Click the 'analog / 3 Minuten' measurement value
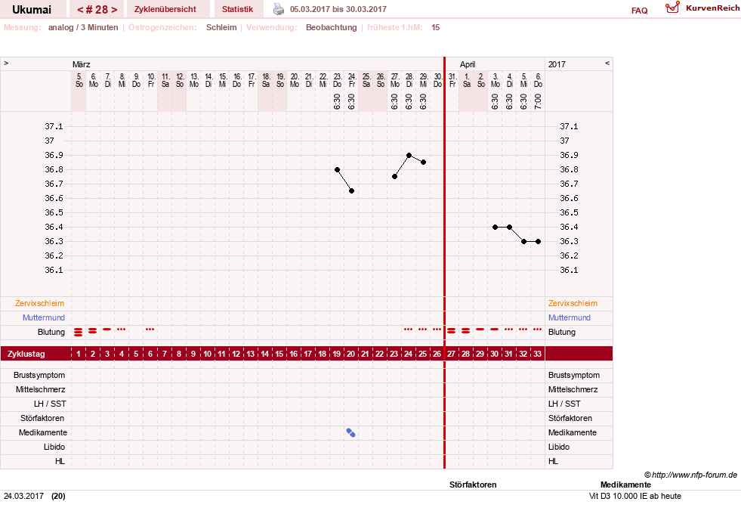The image size is (741, 514). click(x=83, y=27)
